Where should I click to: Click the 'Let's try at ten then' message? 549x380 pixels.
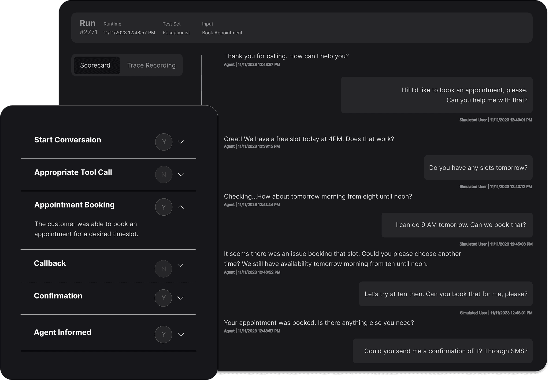tap(446, 294)
